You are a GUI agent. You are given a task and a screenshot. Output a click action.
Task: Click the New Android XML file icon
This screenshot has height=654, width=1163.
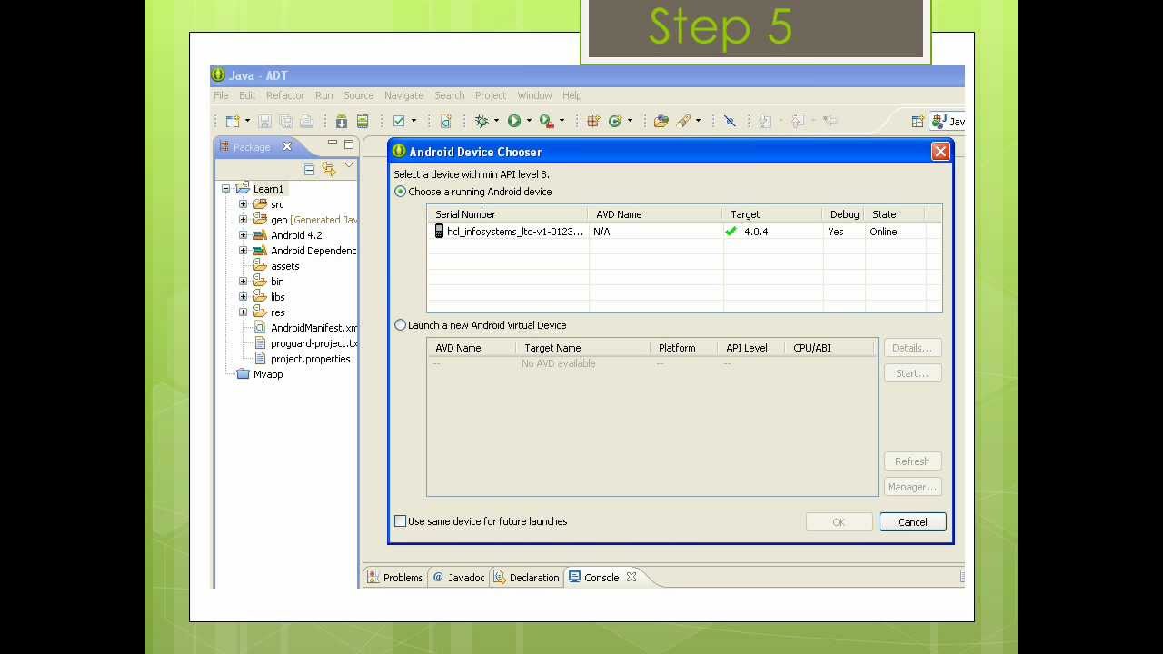pos(445,121)
